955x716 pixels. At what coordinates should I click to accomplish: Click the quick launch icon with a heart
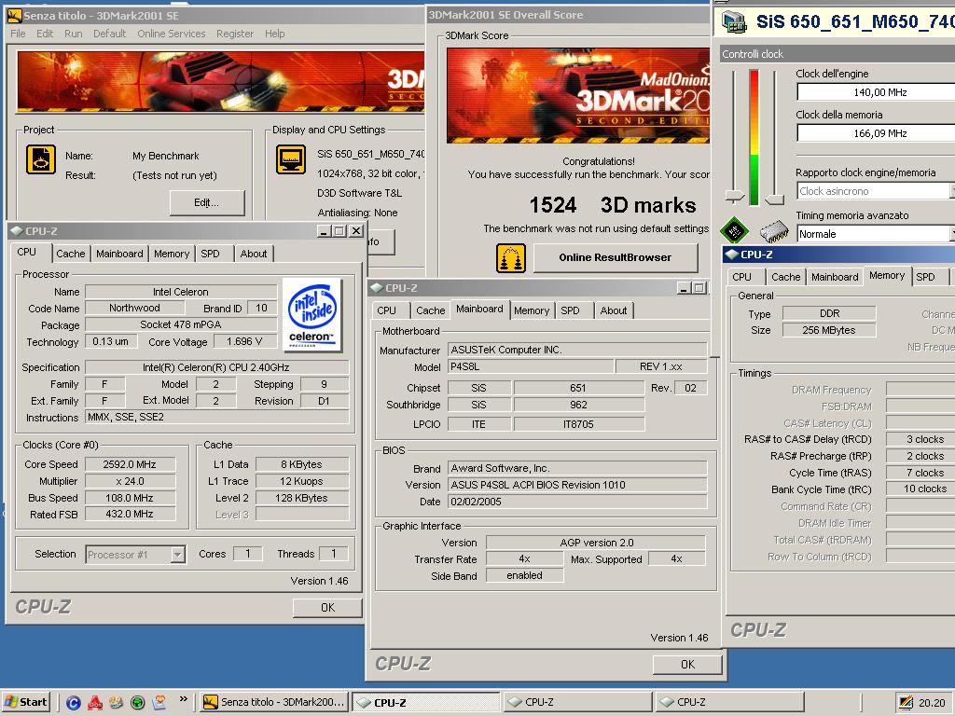(159, 703)
